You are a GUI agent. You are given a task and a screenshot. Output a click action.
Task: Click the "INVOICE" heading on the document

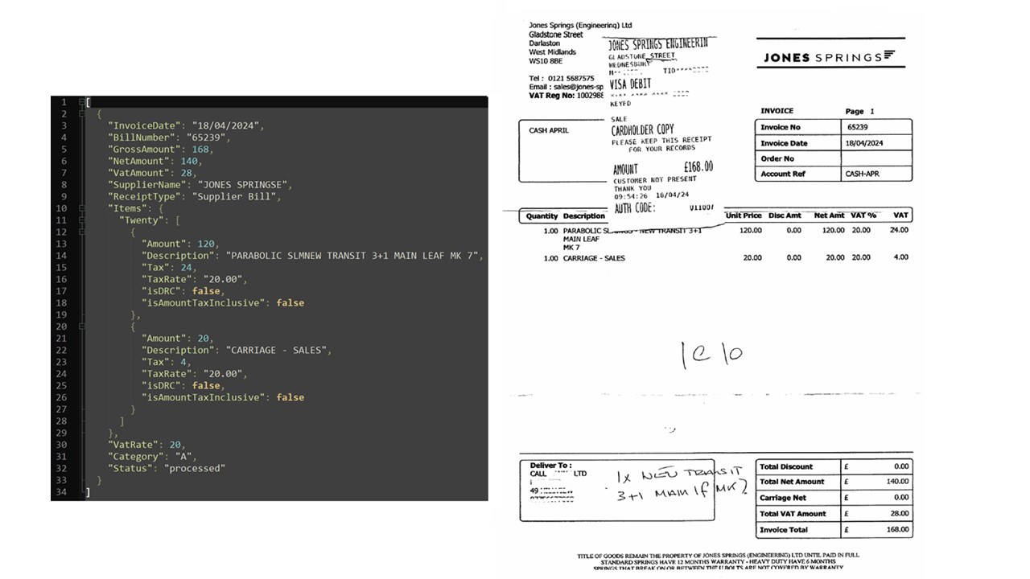click(777, 111)
